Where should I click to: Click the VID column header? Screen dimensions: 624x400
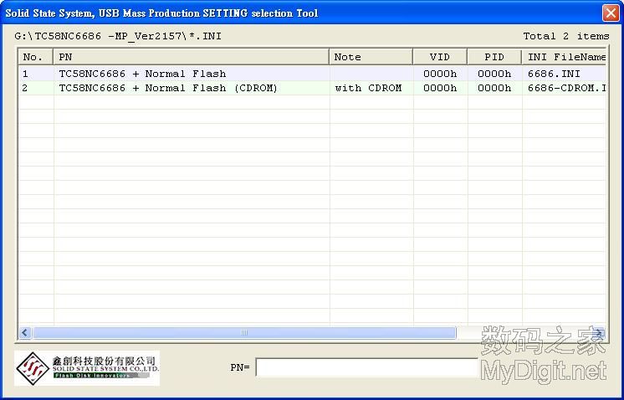pos(440,57)
